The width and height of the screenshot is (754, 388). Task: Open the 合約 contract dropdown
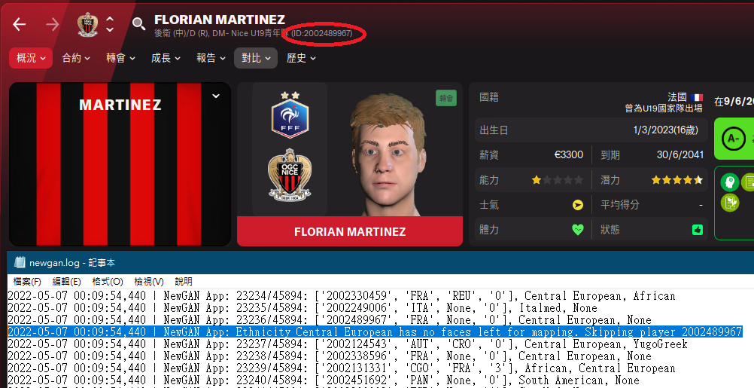point(76,58)
